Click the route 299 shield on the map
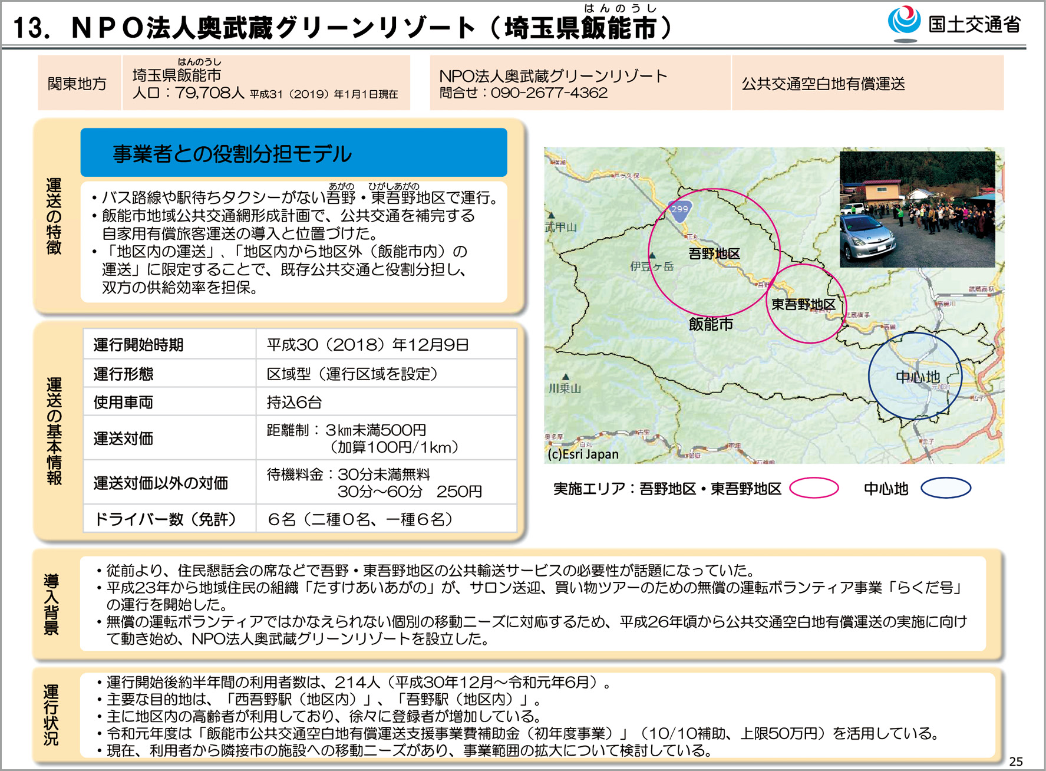This screenshot has width=1046, height=771. point(679,211)
